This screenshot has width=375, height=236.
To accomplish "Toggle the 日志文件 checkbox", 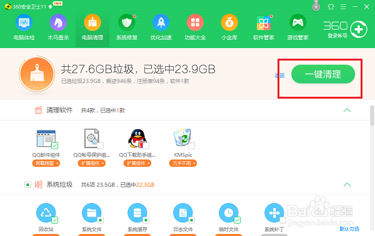I will (192, 220).
